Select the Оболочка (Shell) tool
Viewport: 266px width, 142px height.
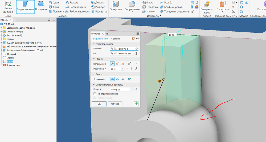click(150, 7)
